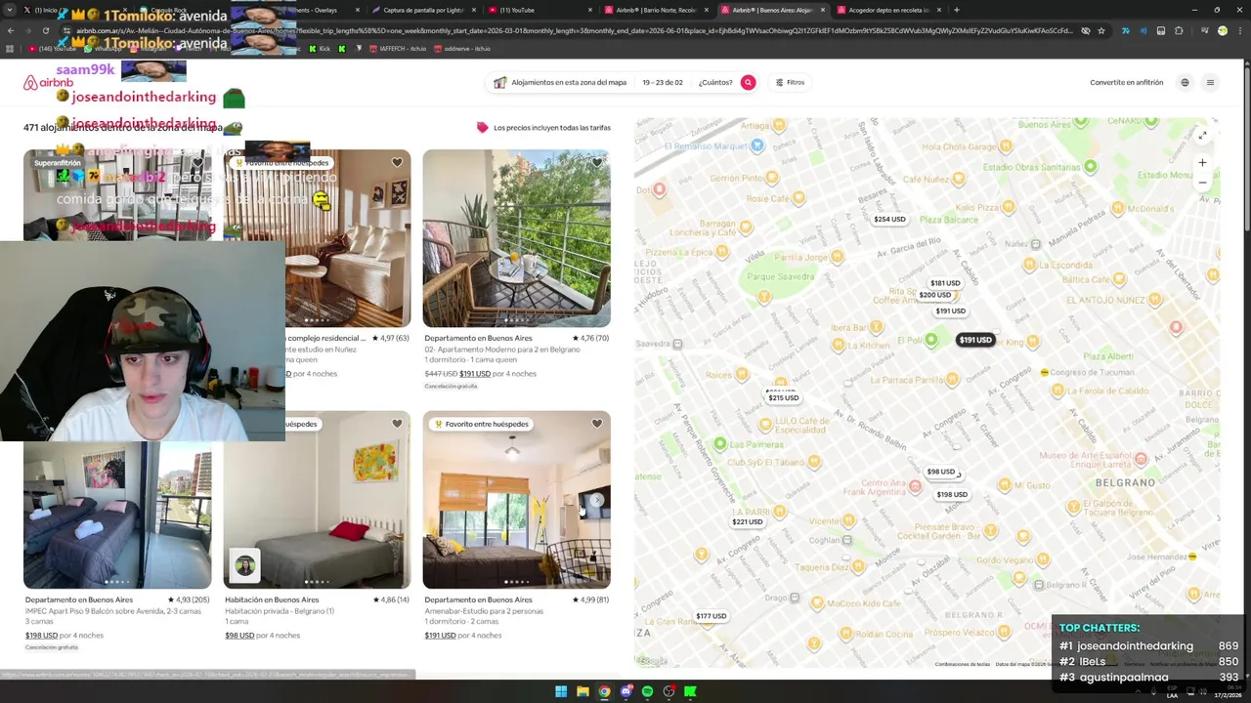
Task: Zoom out on the map
Action: tap(1202, 183)
